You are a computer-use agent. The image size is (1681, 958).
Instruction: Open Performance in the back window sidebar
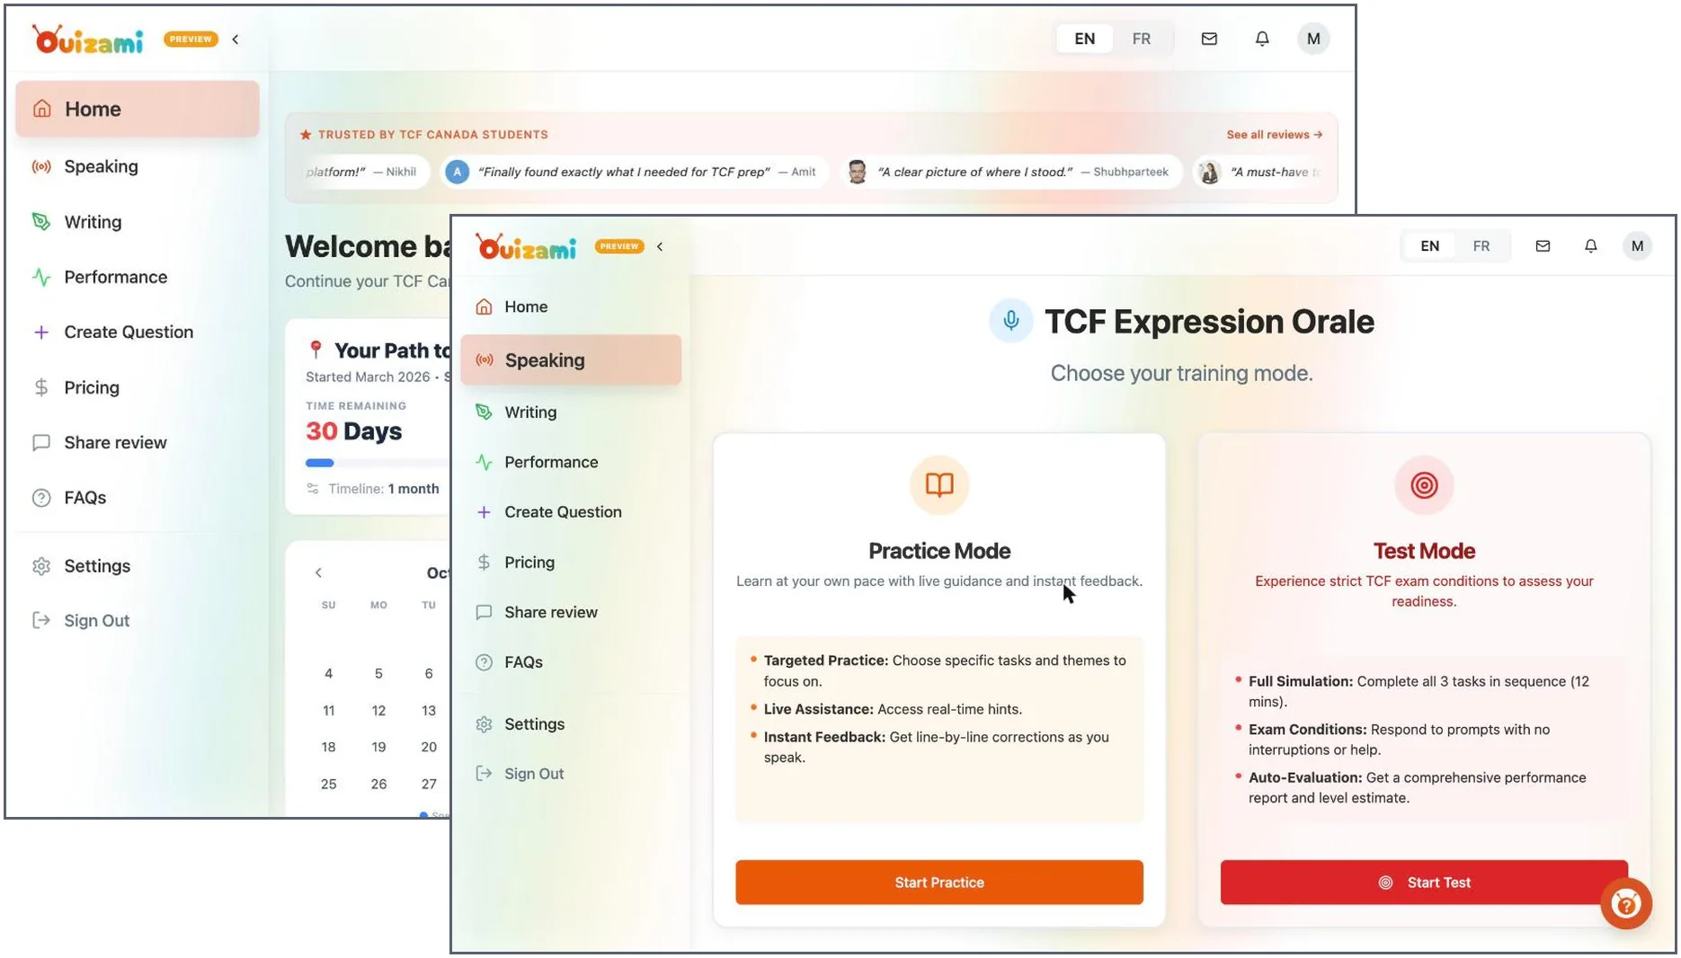(x=138, y=277)
